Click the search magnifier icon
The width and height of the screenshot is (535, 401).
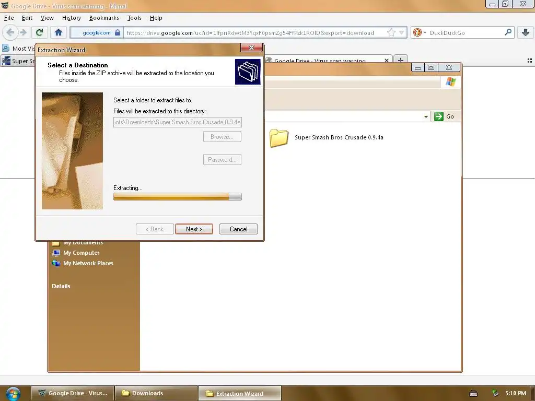[508, 32]
